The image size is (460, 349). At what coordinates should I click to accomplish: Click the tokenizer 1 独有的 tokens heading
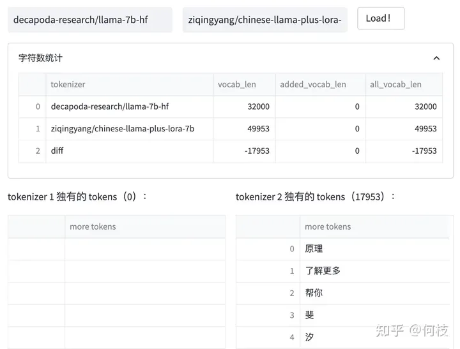point(77,197)
